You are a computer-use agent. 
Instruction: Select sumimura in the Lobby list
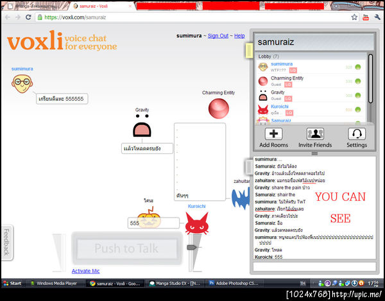311,67
